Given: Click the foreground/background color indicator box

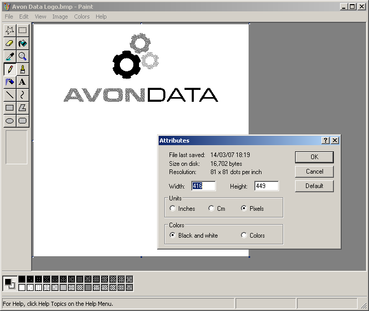Looking at the screenshot, I should click(x=10, y=284).
